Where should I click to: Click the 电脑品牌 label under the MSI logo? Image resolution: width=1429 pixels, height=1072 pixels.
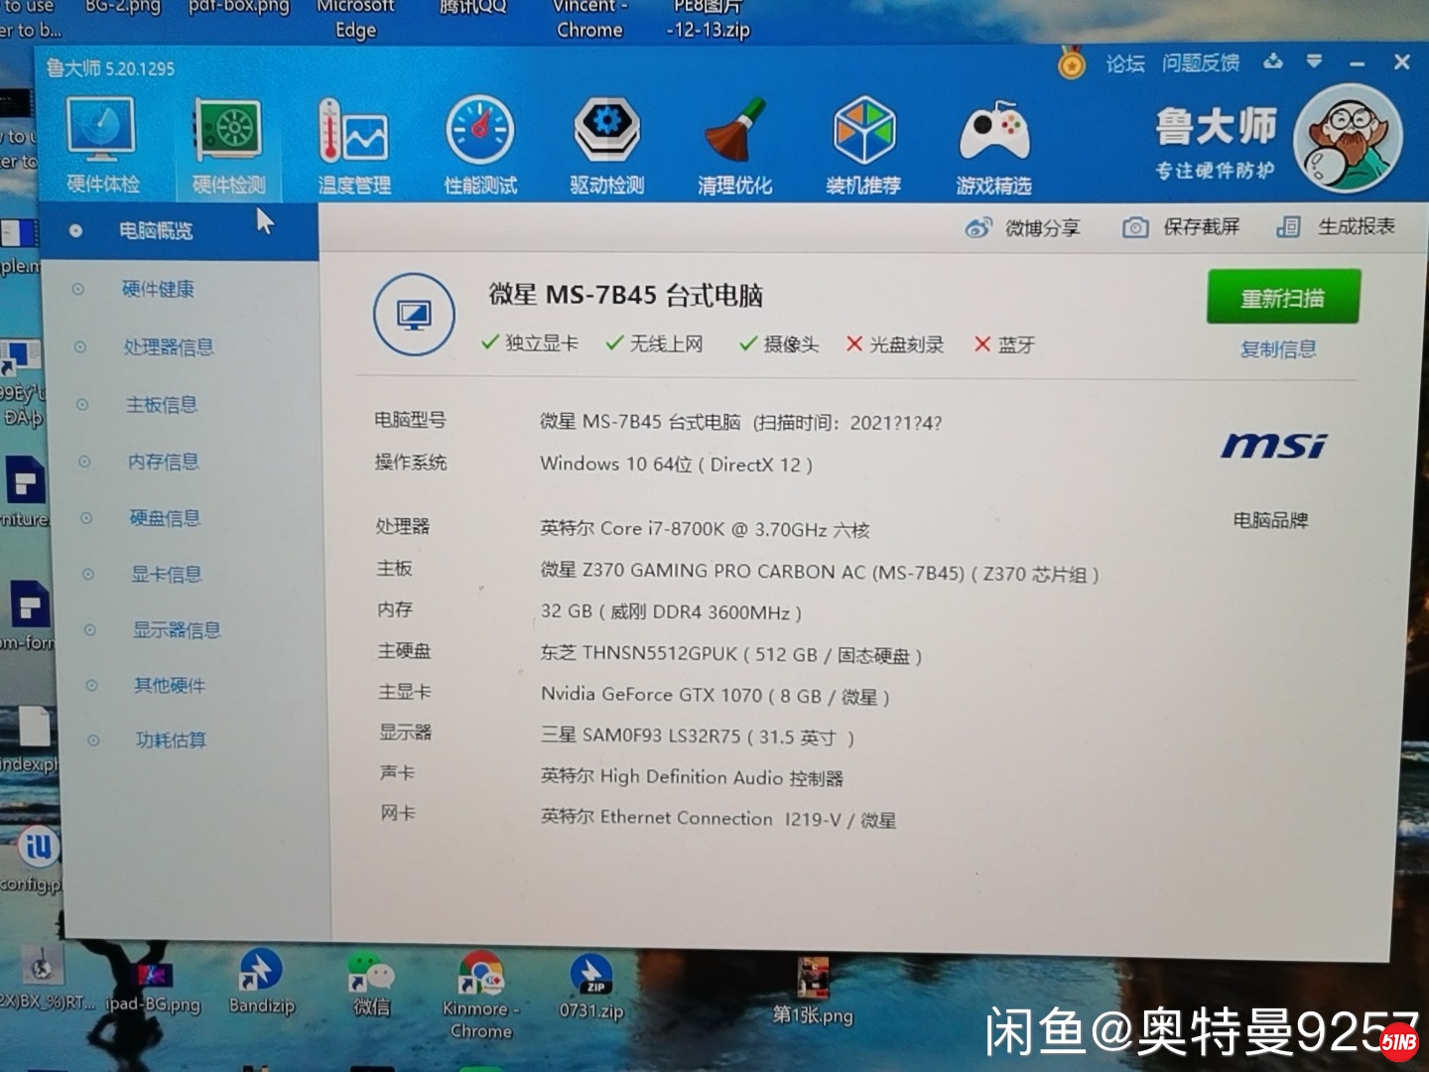coord(1271,520)
